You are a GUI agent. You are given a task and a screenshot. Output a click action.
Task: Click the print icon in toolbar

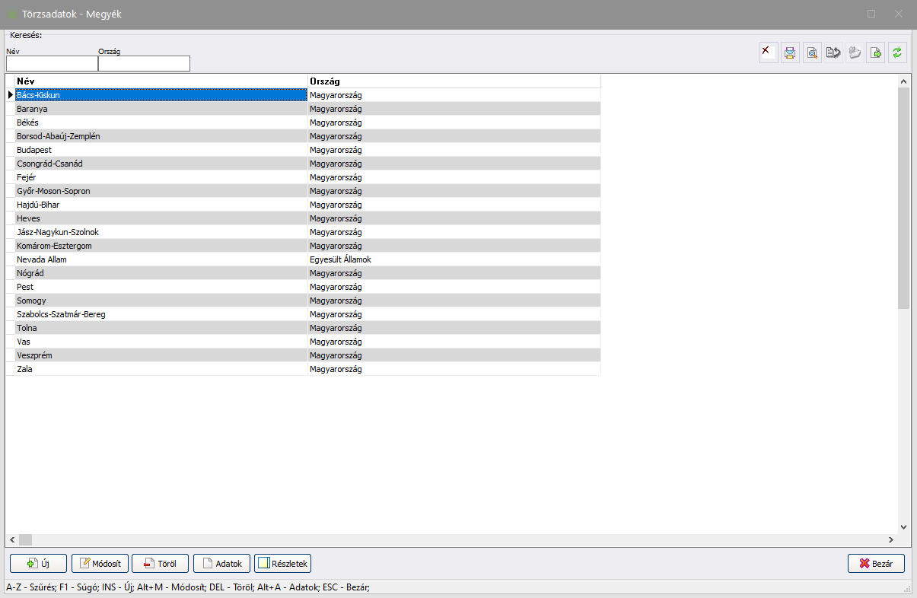click(x=790, y=52)
